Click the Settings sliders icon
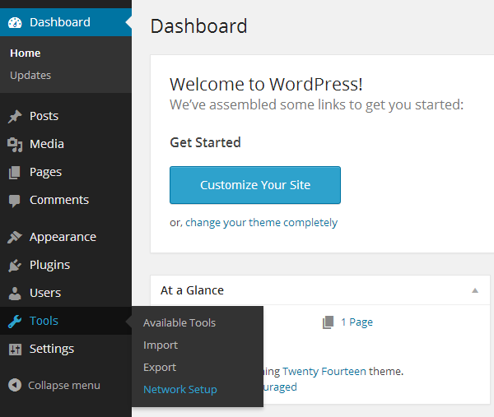This screenshot has width=494, height=417. tap(15, 350)
